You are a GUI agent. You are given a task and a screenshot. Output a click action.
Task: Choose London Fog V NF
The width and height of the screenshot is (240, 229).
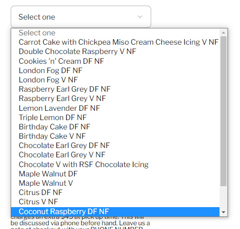click(115, 80)
